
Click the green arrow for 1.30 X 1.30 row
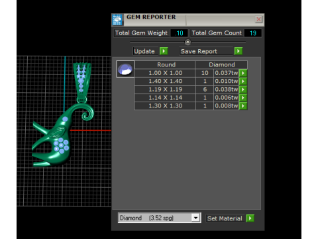(243, 106)
